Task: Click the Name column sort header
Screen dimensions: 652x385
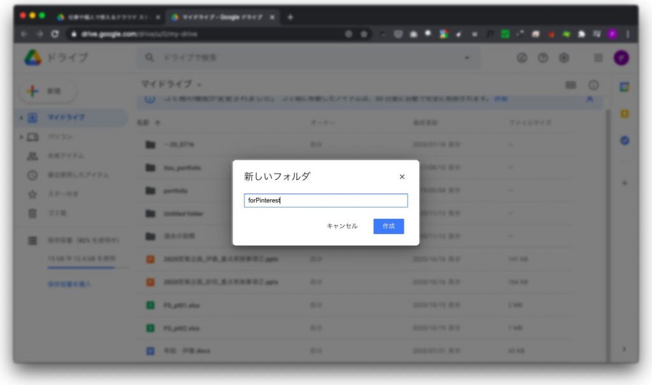Action: click(148, 123)
